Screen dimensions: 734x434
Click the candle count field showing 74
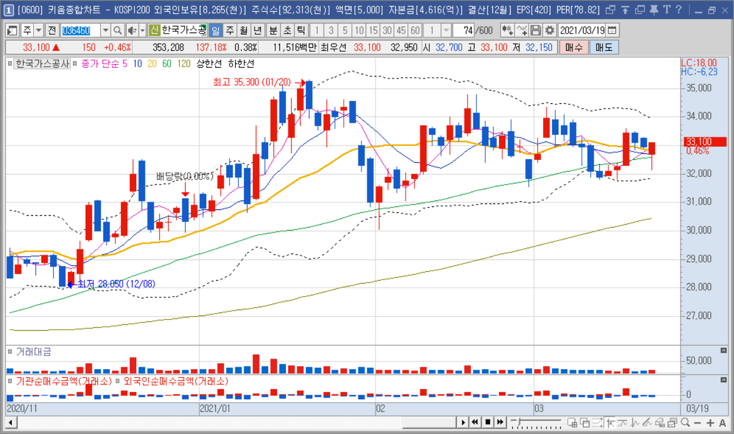[464, 31]
